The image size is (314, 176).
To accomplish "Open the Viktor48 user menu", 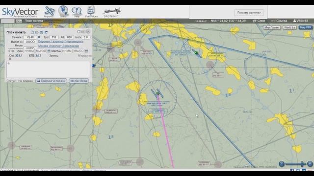I will (x=301, y=21).
